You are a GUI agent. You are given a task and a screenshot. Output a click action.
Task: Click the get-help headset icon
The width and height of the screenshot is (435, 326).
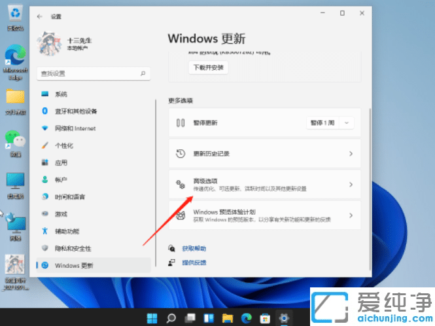pyautogui.click(x=172, y=248)
